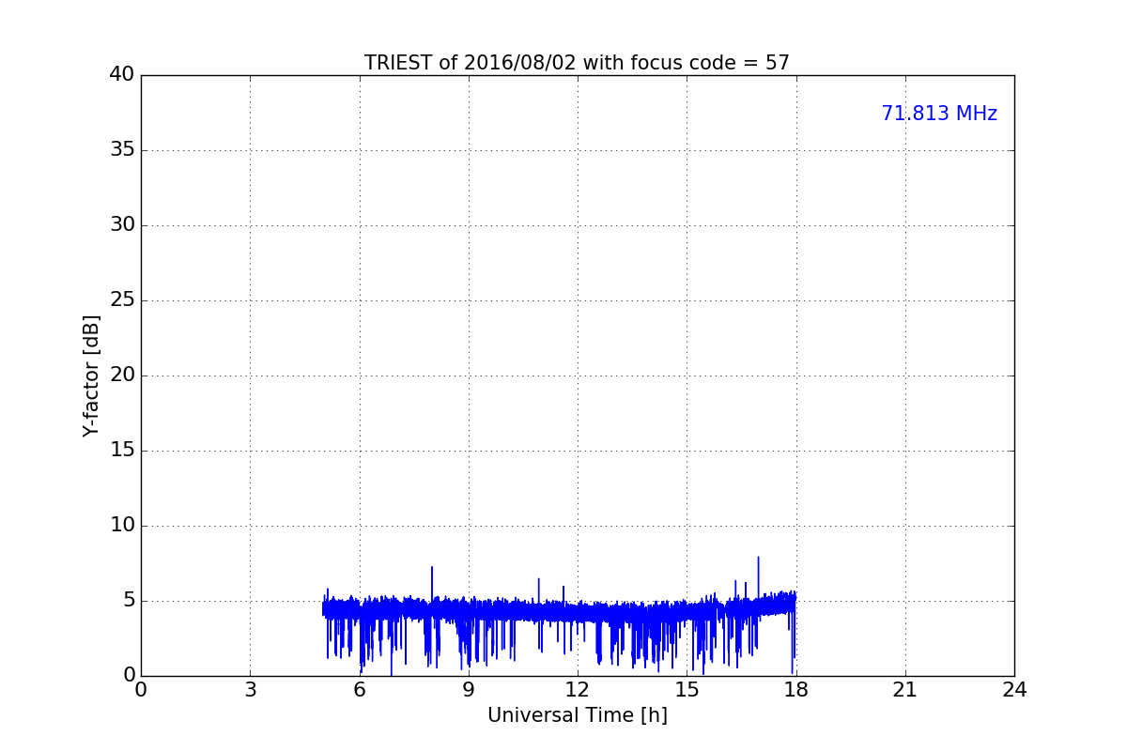Click the 'Universal Time [h]' axis label
Viewport: 1127px width, 751px height.
coord(578,715)
